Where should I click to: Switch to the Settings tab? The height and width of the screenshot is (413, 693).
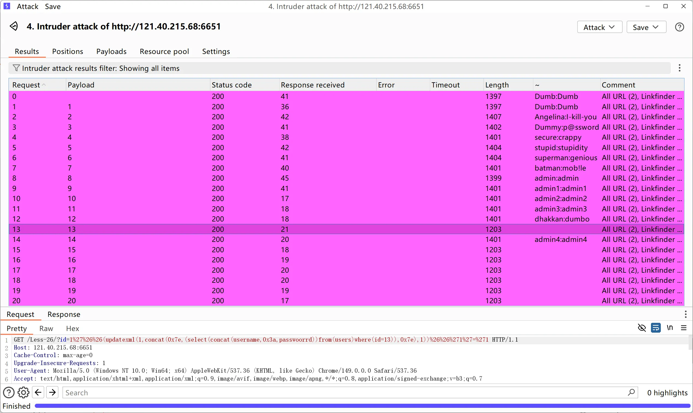(x=216, y=51)
